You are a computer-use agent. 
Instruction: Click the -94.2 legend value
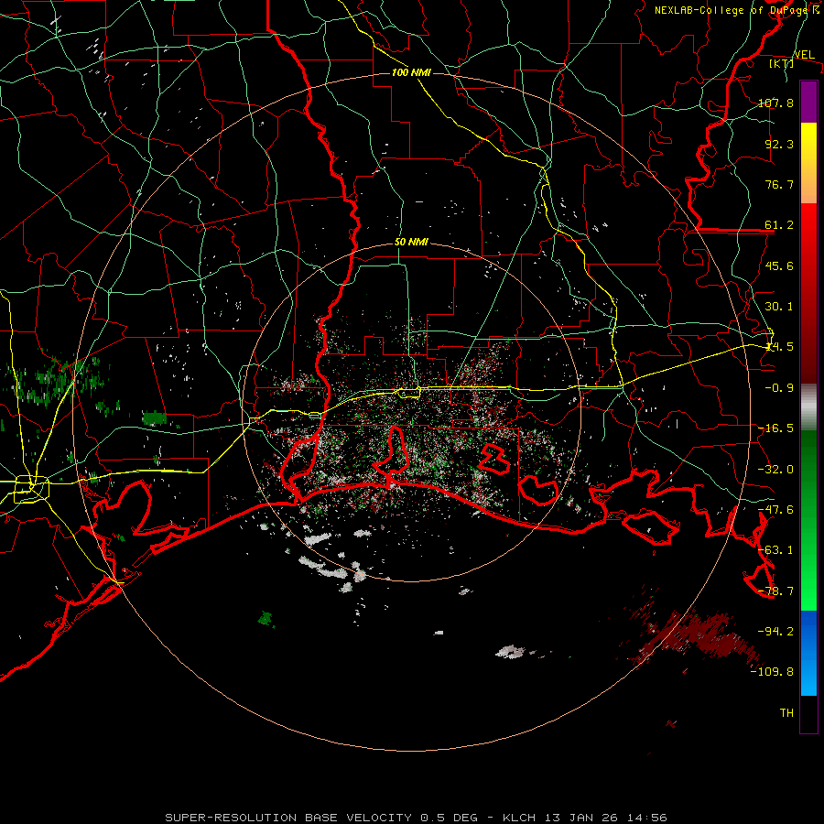pos(775,632)
